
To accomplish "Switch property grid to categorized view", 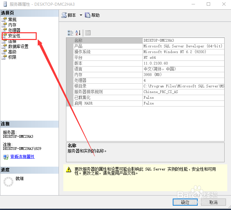I will point(70,33).
